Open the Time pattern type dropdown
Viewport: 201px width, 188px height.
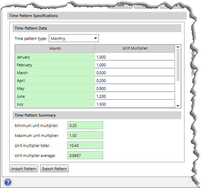click(x=74, y=38)
